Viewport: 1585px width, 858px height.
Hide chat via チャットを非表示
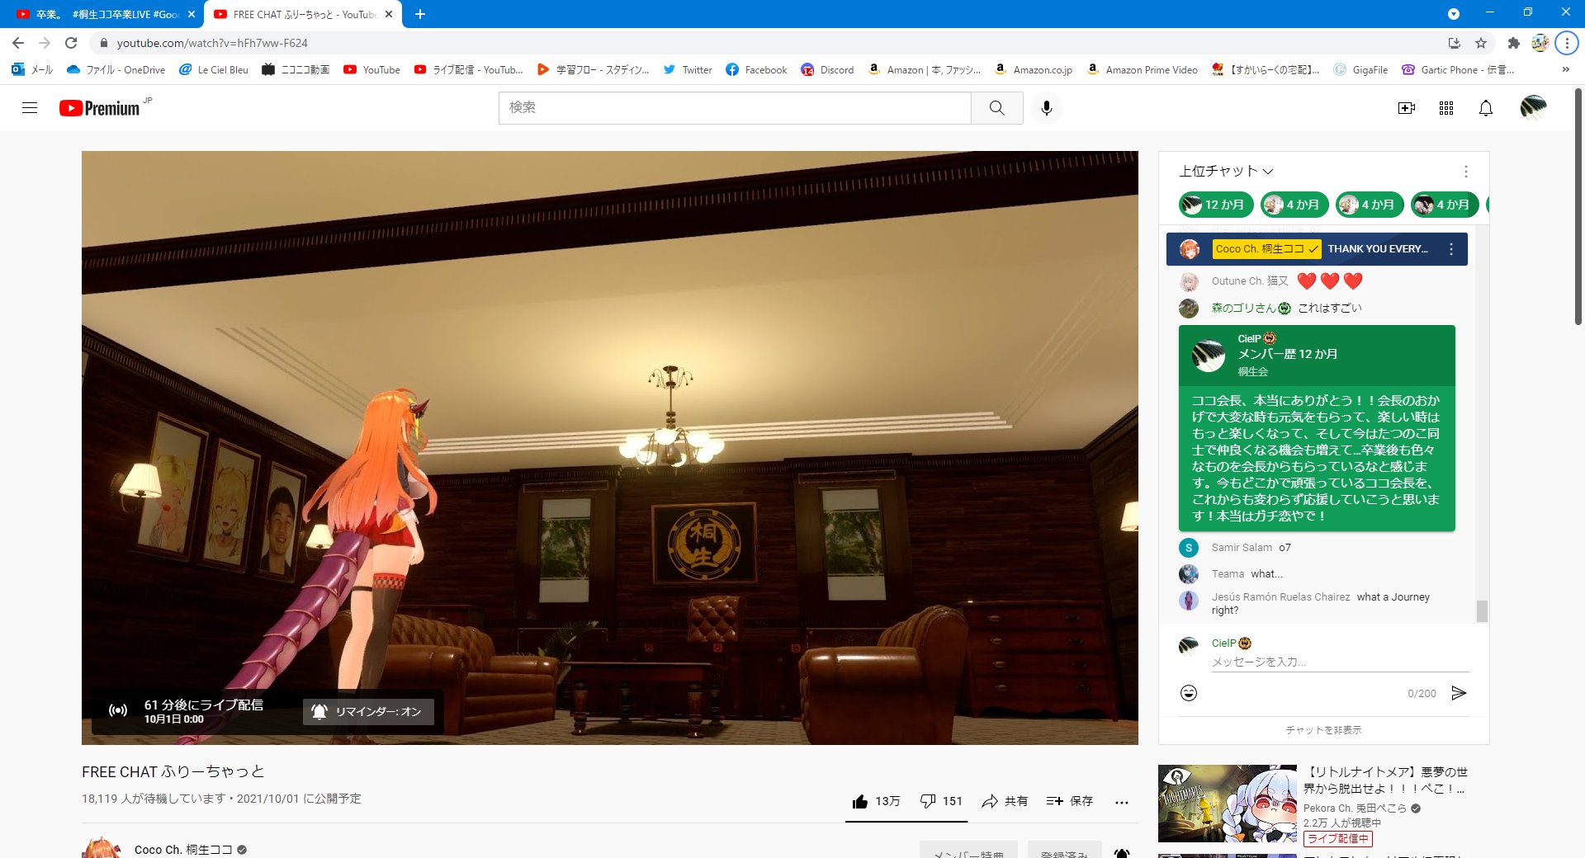[1323, 730]
